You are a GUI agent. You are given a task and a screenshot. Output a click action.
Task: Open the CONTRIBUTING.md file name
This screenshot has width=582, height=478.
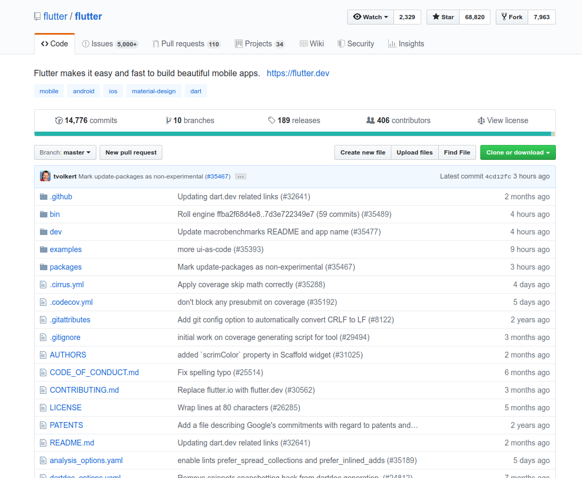click(84, 390)
